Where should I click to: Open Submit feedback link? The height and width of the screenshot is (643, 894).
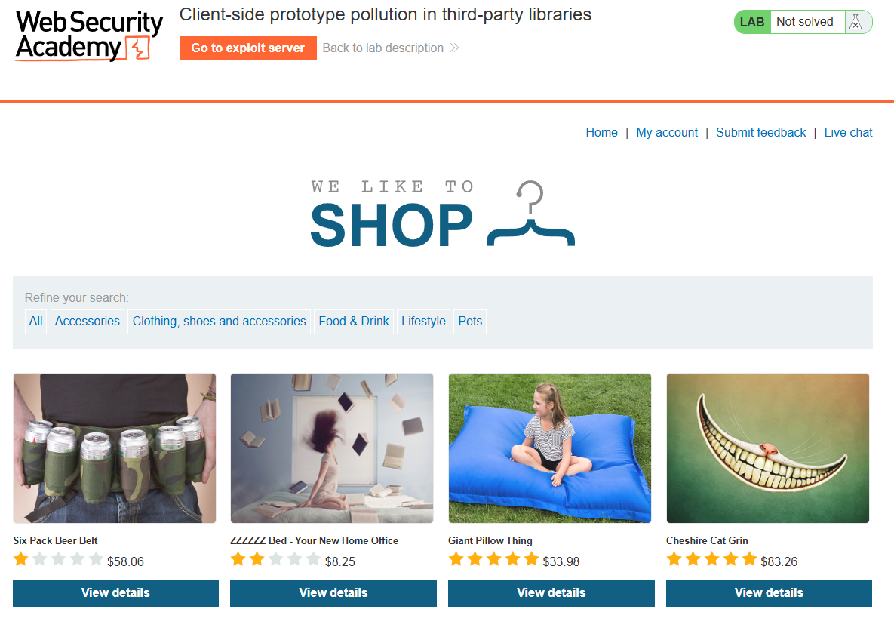point(760,132)
